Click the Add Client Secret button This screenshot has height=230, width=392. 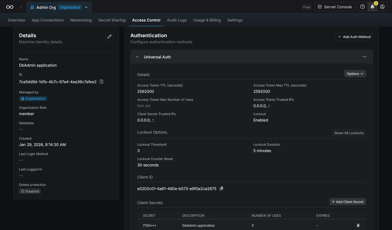point(348,201)
